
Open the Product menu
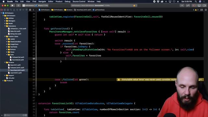click(x=59, y=1)
